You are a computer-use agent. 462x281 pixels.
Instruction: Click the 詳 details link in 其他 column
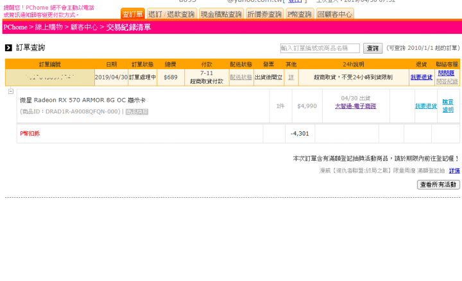[291, 77]
